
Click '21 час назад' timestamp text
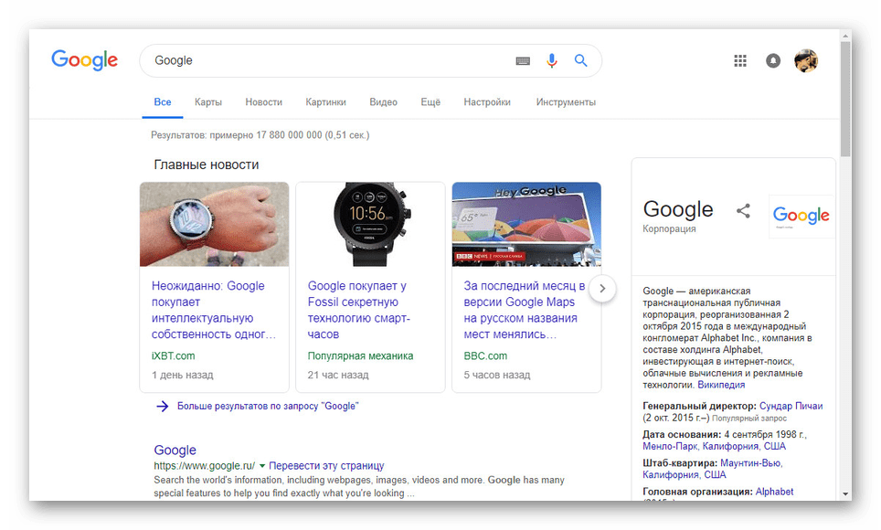click(x=337, y=375)
